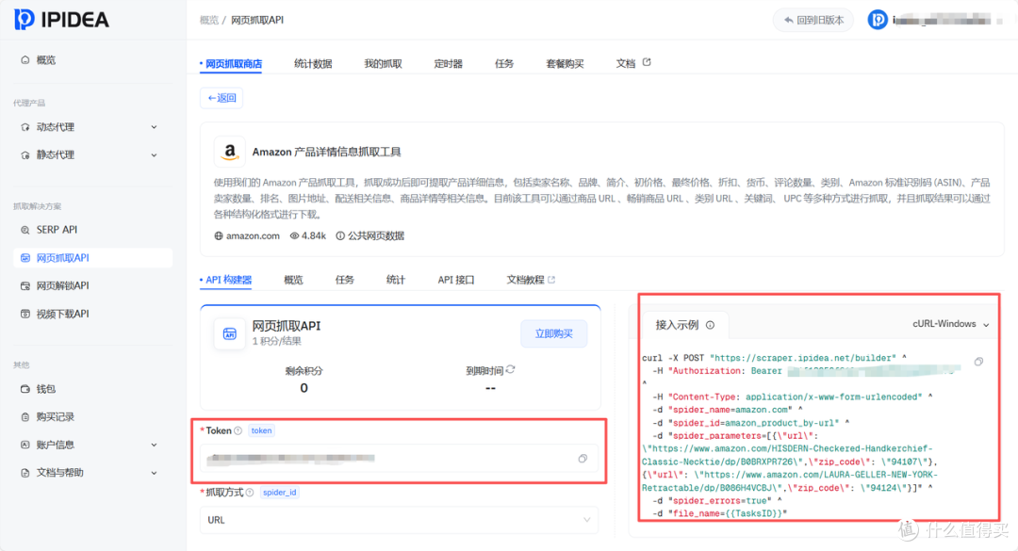
Task: Expand the 文档与帮助 menu chevron
Action: point(154,473)
